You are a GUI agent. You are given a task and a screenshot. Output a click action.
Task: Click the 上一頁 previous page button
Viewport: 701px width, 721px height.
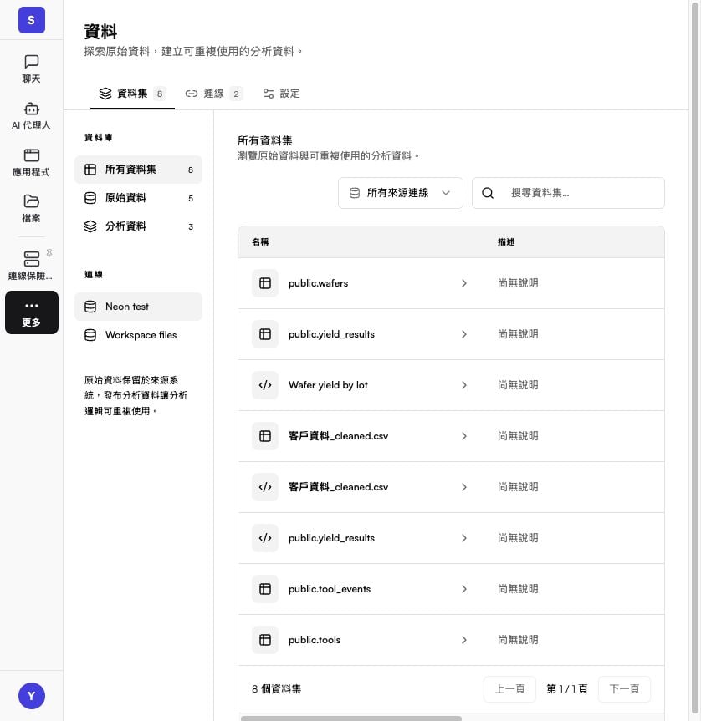[510, 689]
